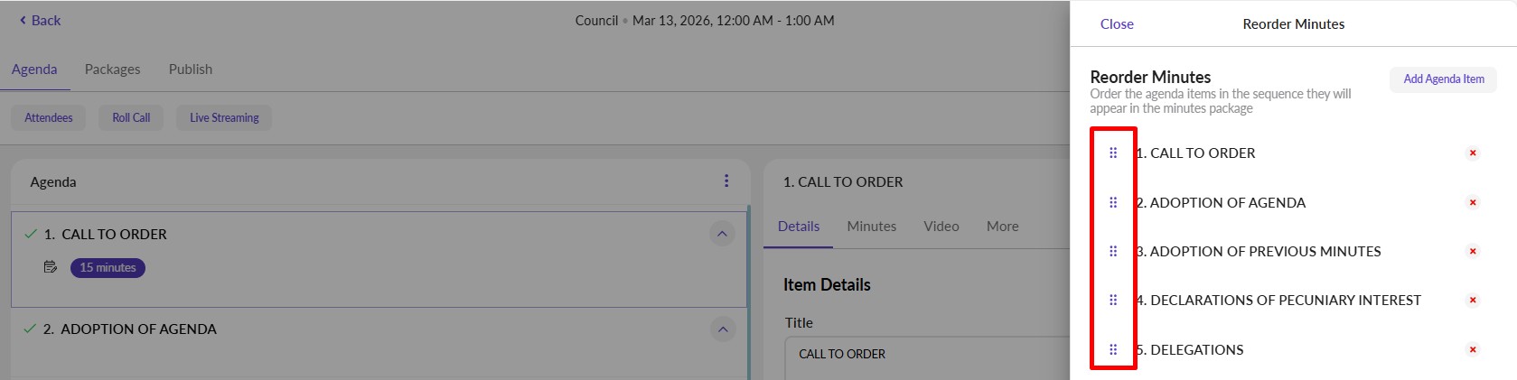
Task: Click drag handle for DECLARATIONS OF PECUNIARY INTEREST
Action: tap(1113, 300)
